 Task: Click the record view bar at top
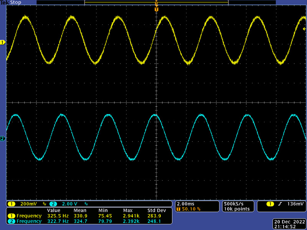(x=156, y=2)
